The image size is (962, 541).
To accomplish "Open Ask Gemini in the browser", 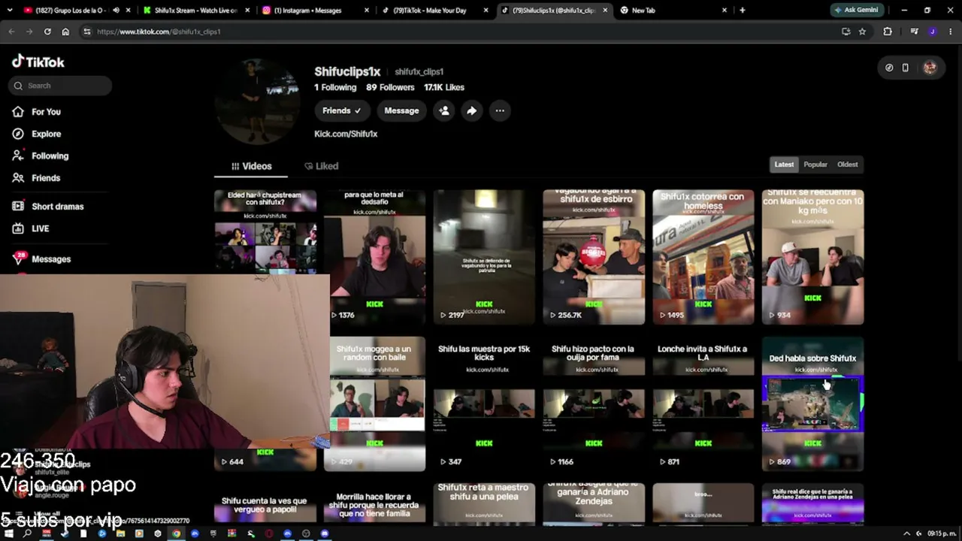I will [856, 11].
